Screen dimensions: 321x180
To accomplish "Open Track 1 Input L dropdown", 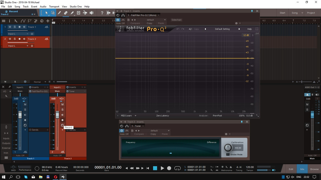I will click(18, 34).
